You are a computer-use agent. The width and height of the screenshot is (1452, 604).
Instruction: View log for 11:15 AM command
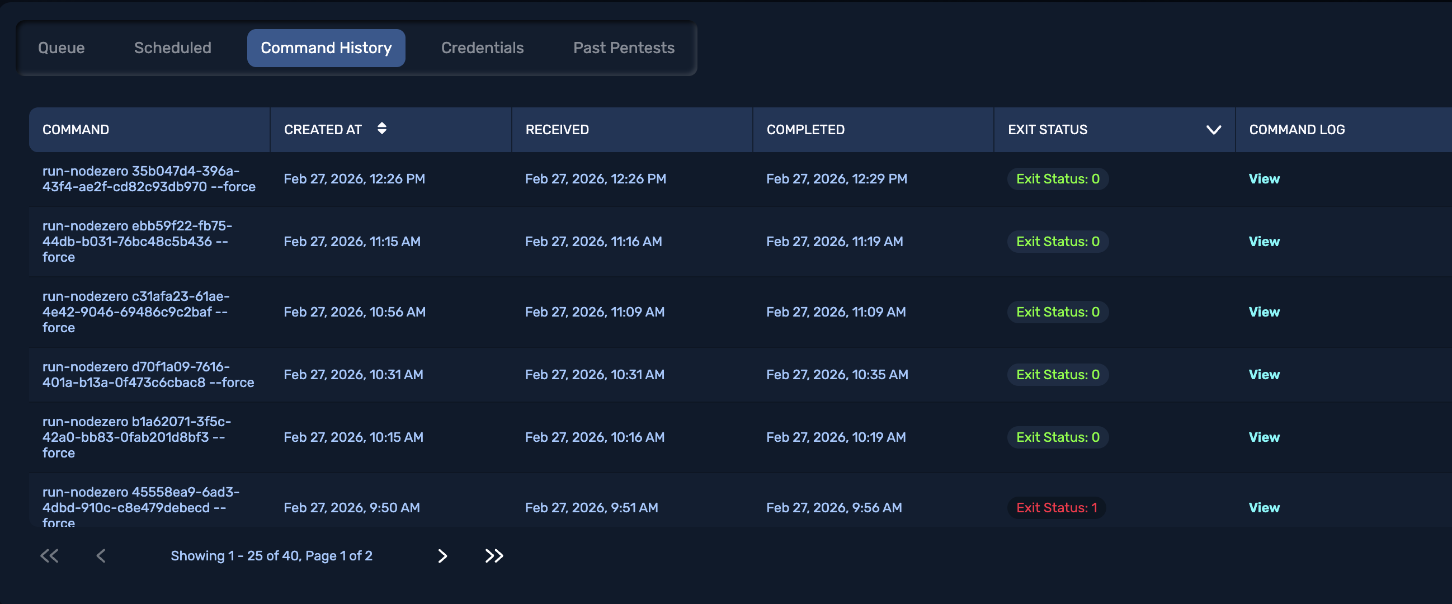pos(1264,242)
